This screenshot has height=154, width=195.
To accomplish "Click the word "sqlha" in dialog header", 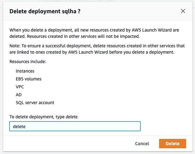I will click(x=71, y=11).
